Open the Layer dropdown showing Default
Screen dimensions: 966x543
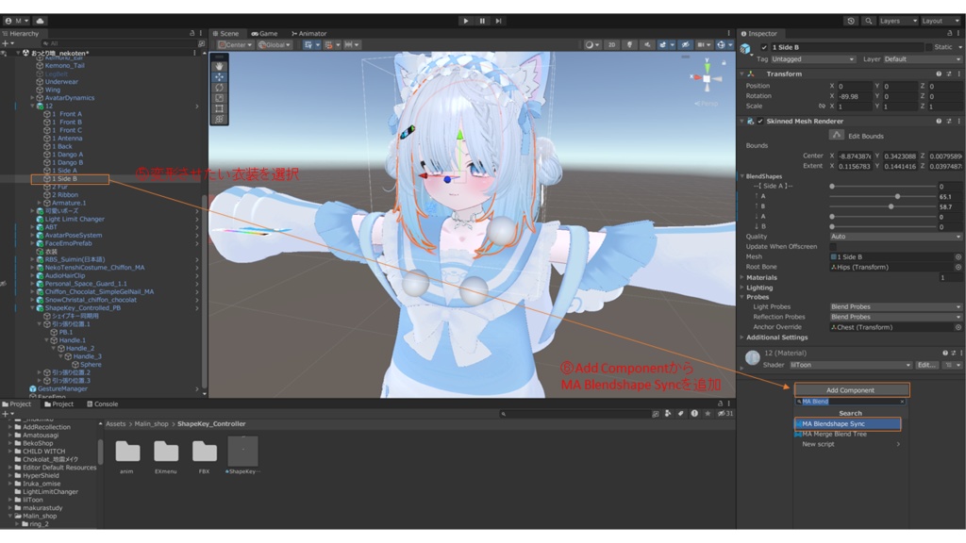(922, 59)
